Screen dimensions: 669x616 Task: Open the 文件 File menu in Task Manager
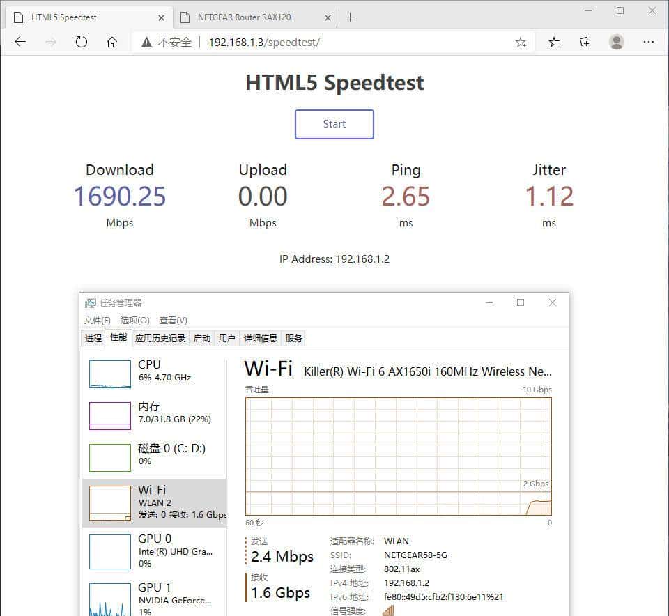click(x=97, y=320)
